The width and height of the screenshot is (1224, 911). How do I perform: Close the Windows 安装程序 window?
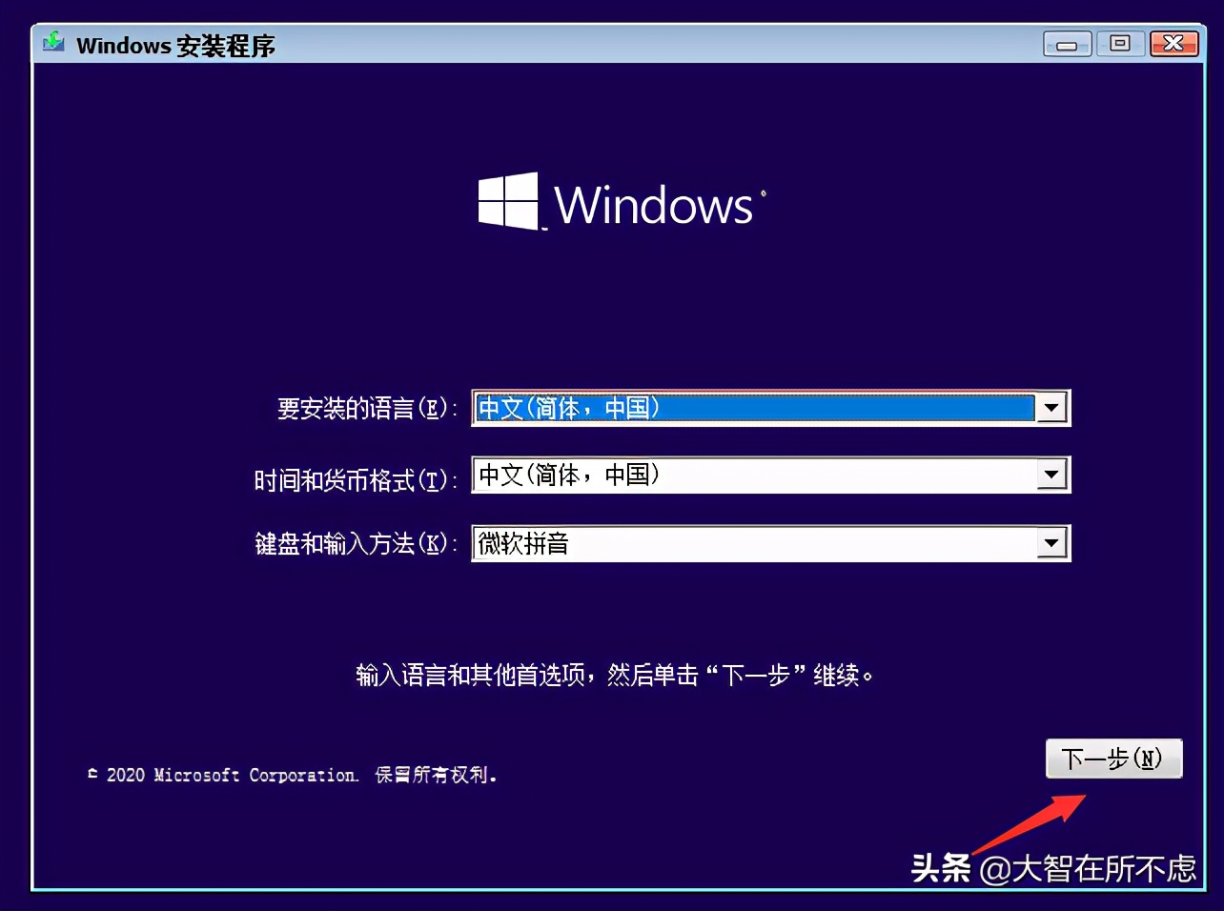tap(1173, 43)
